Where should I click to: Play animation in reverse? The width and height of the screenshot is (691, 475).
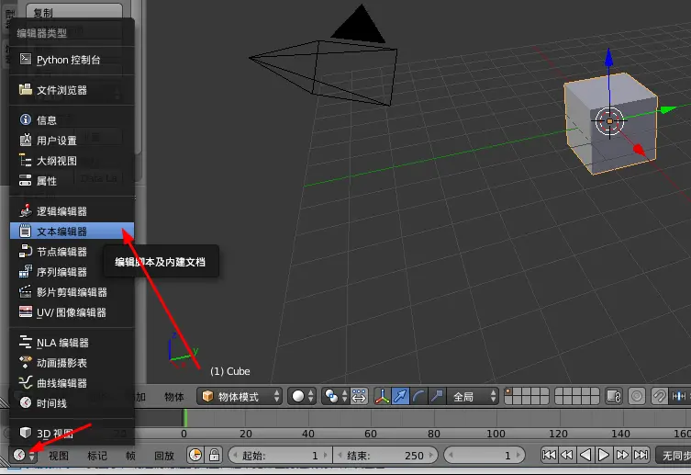[585, 455]
